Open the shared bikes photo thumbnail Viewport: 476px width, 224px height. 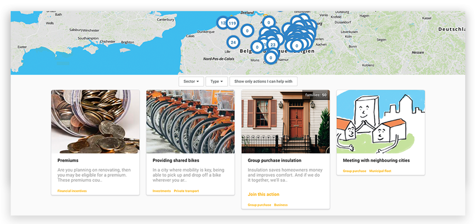pyautogui.click(x=190, y=122)
